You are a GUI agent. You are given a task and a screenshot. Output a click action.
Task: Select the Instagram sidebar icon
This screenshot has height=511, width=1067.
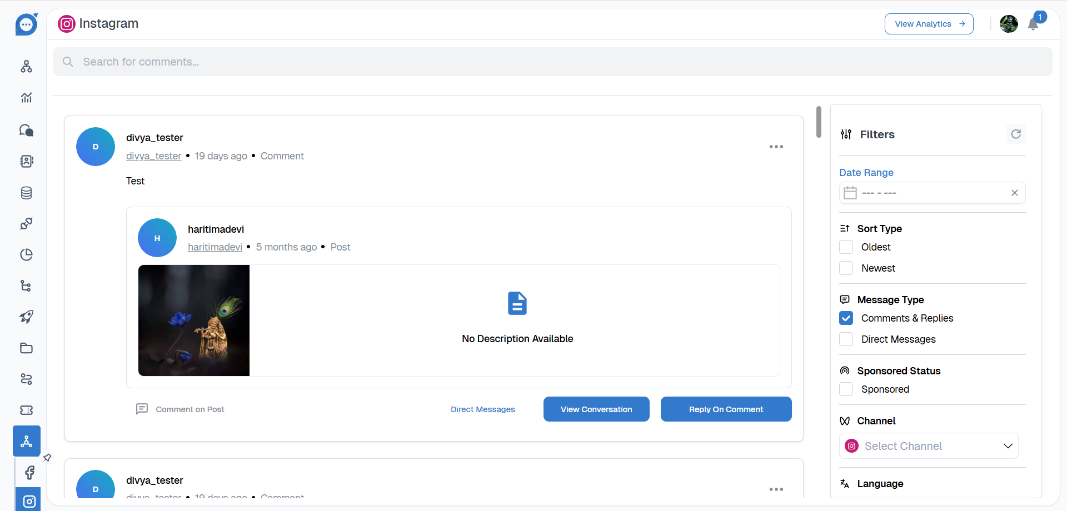29,500
